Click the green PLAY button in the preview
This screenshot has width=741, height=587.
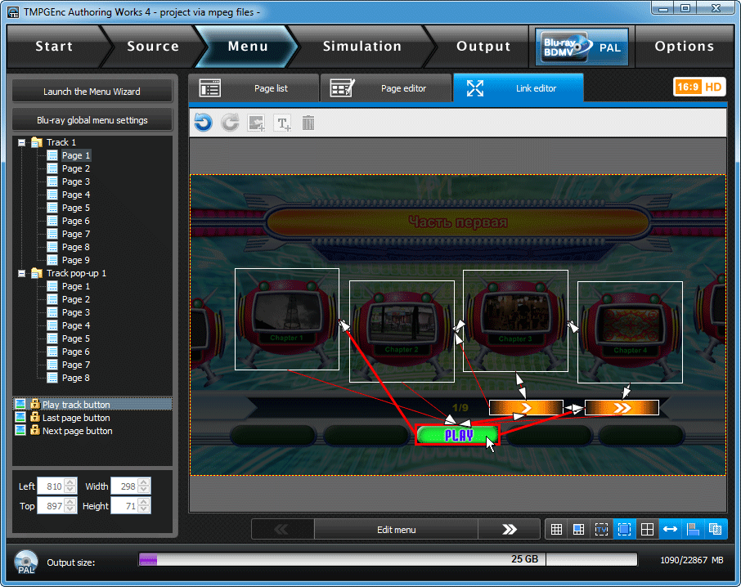[457, 435]
